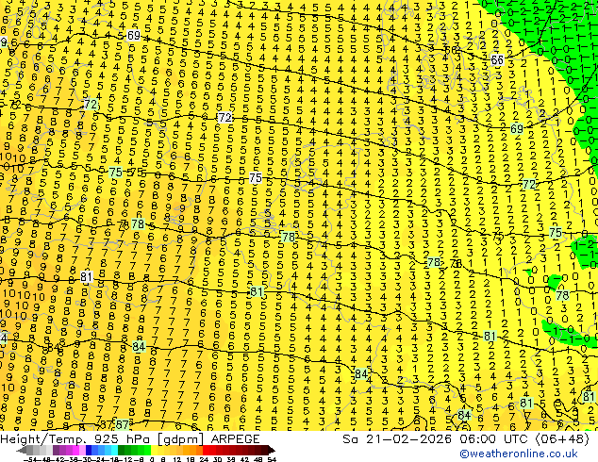Image resolution: width=598 pixels, height=462 pixels.
Task: Click the '12' value under the color scale
Action: coord(177,459)
